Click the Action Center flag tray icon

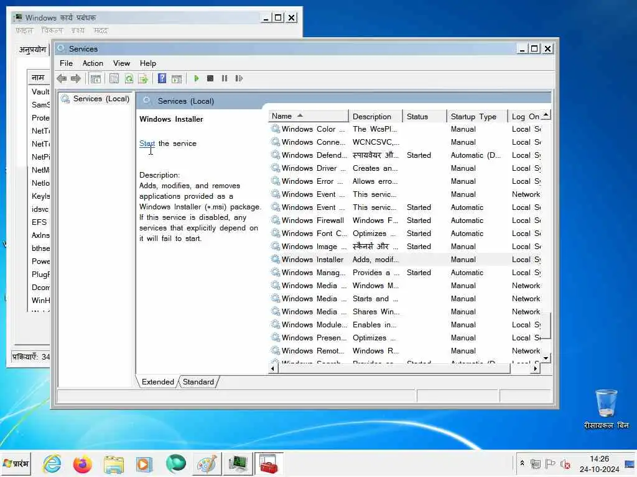coord(550,463)
